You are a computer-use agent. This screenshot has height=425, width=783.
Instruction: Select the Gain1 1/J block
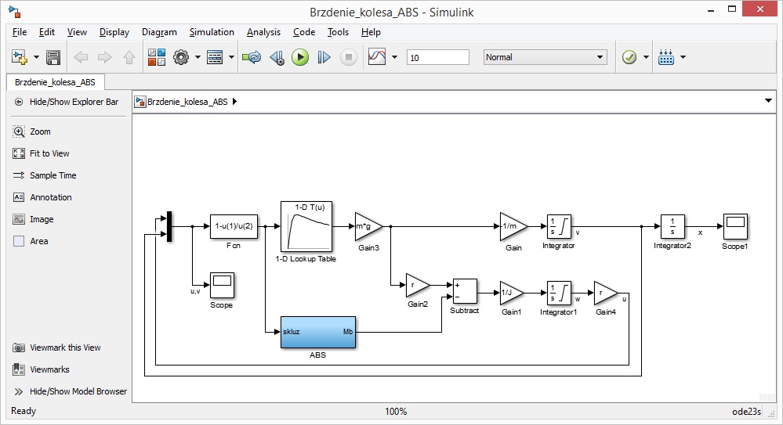(512, 293)
